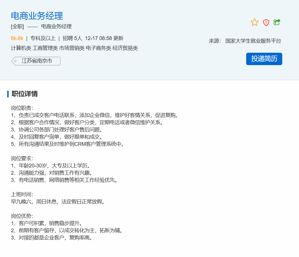
Task: Click the 国家大学生就业服务平台 source name
Action: 253,41
